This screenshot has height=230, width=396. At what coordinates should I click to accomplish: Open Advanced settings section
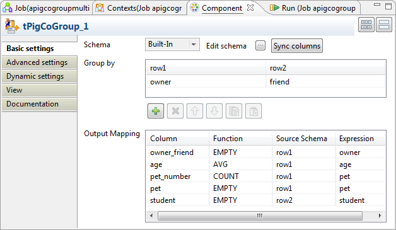point(39,62)
